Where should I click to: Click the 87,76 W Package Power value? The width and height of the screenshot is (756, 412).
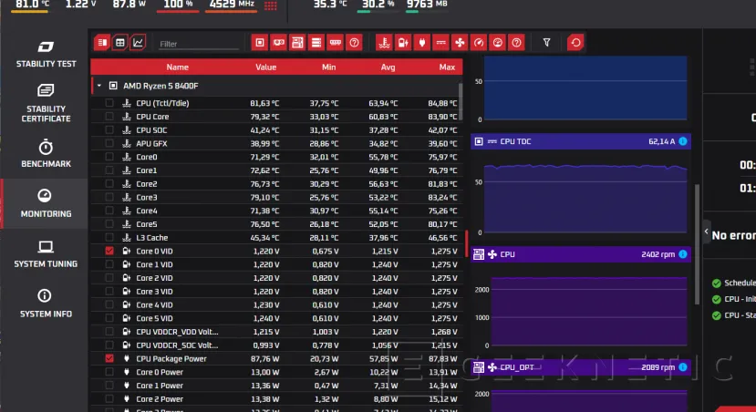pos(264,358)
